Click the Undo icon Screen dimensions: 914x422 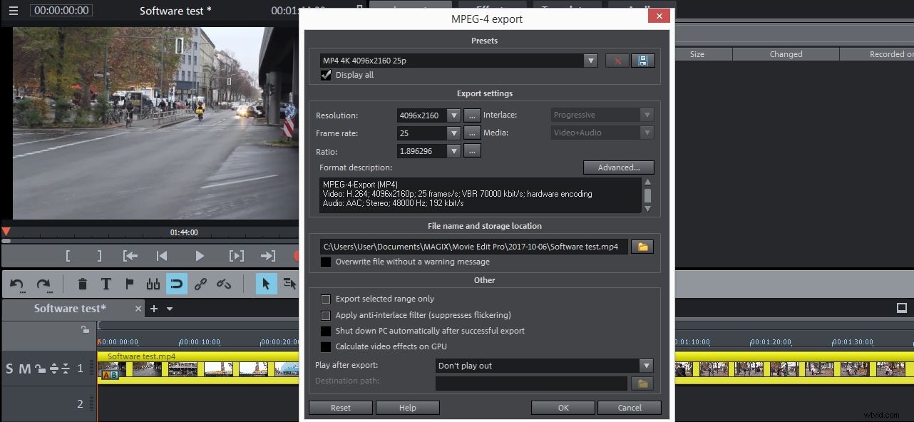tap(16, 284)
